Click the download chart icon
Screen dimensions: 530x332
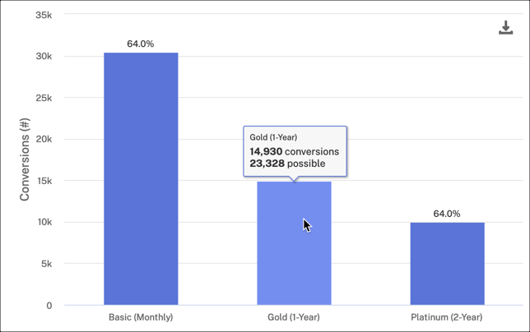coord(506,28)
